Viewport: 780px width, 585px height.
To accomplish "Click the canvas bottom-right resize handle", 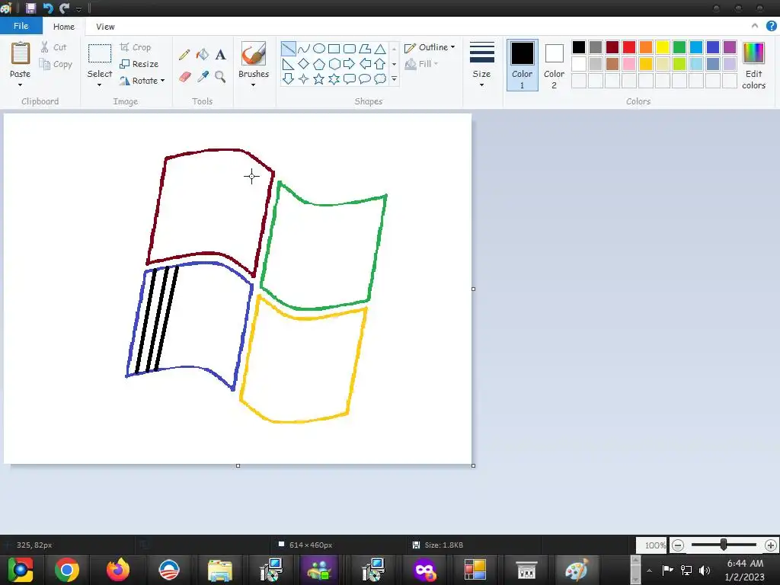I will coord(473,465).
